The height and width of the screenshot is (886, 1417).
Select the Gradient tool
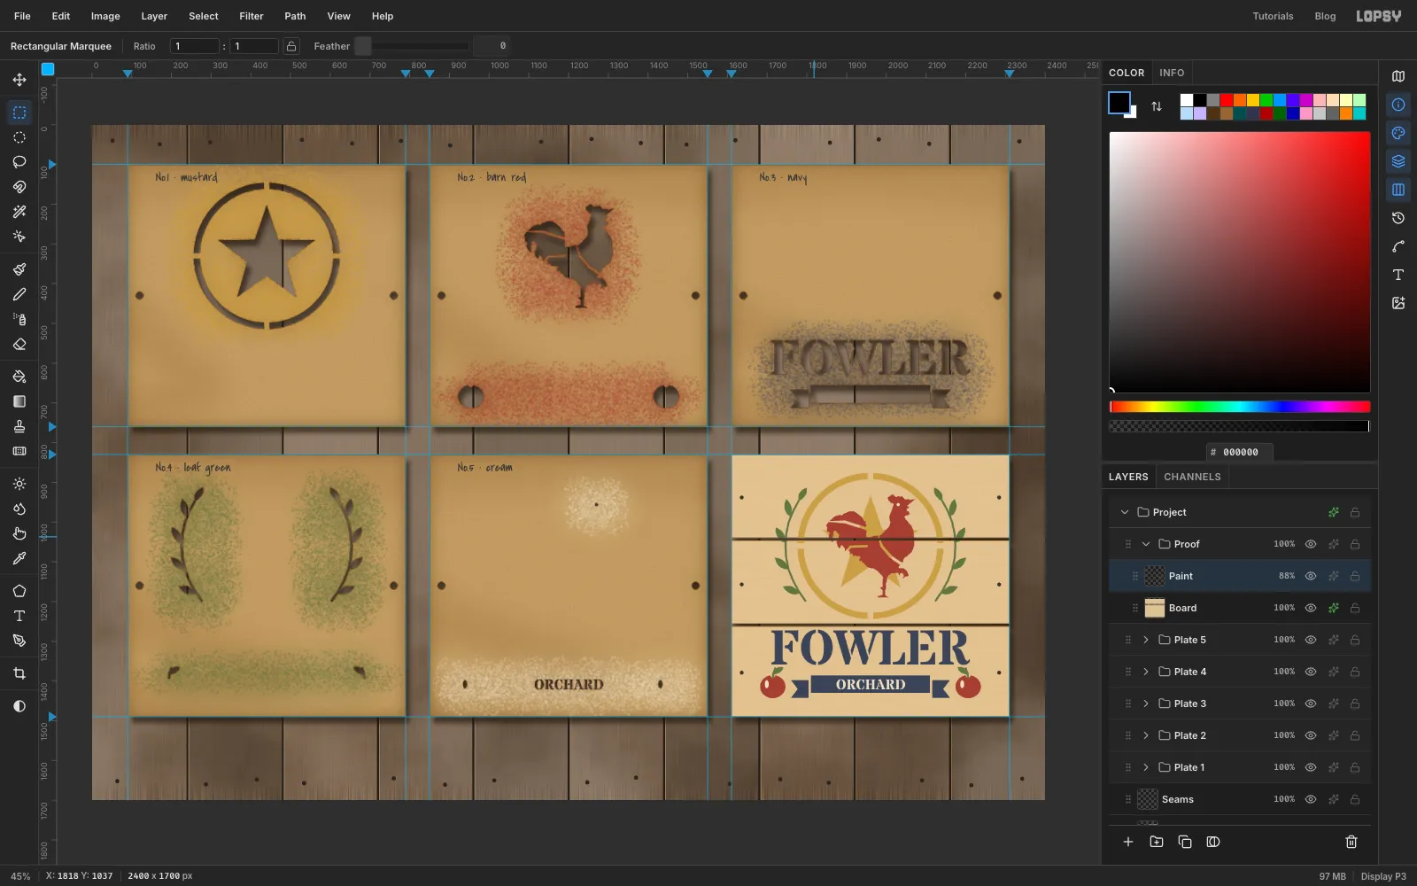pyautogui.click(x=19, y=401)
